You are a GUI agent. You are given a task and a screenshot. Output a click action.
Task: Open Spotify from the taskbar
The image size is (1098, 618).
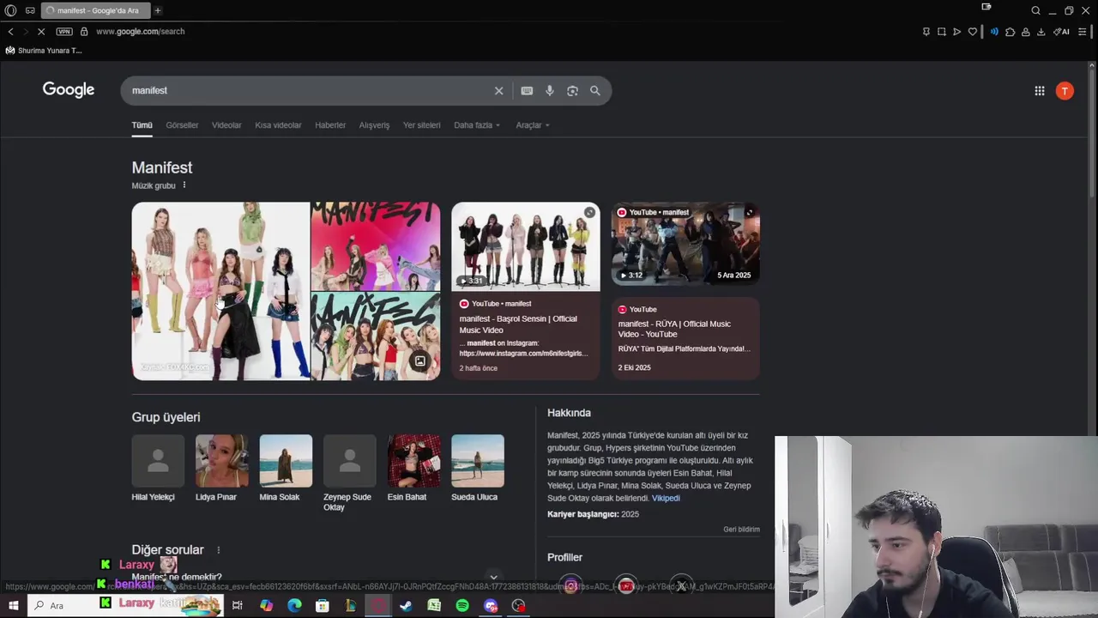click(462, 606)
